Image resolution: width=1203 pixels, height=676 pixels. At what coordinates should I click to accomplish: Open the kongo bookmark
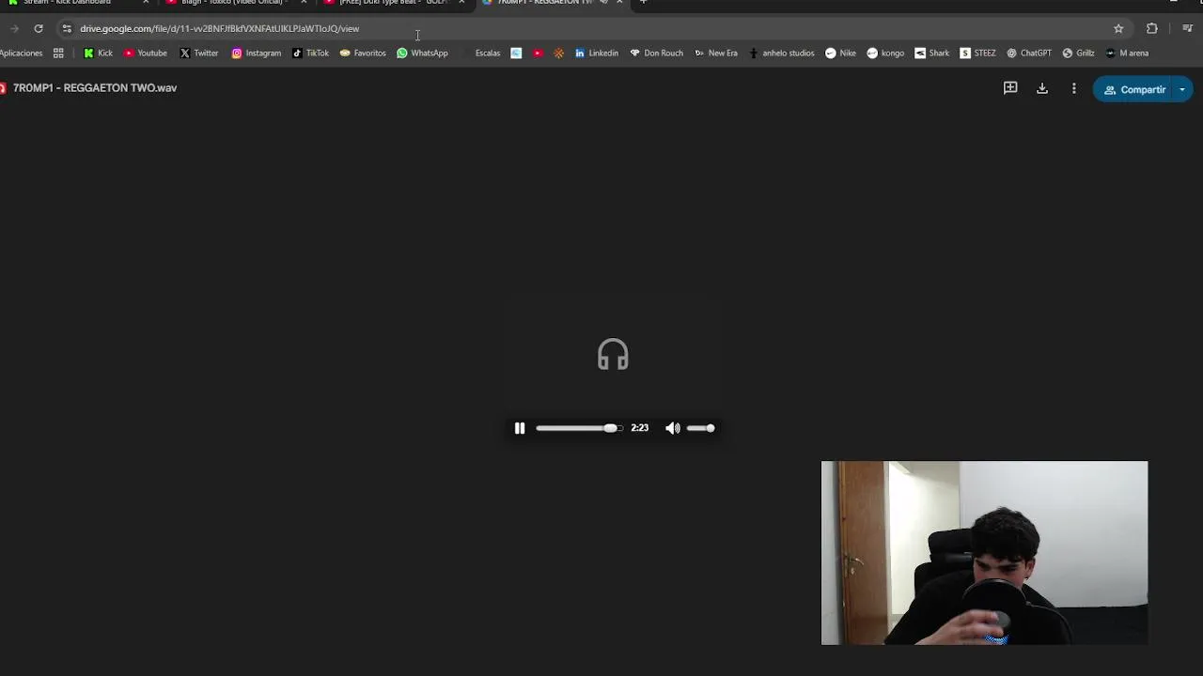tap(885, 53)
